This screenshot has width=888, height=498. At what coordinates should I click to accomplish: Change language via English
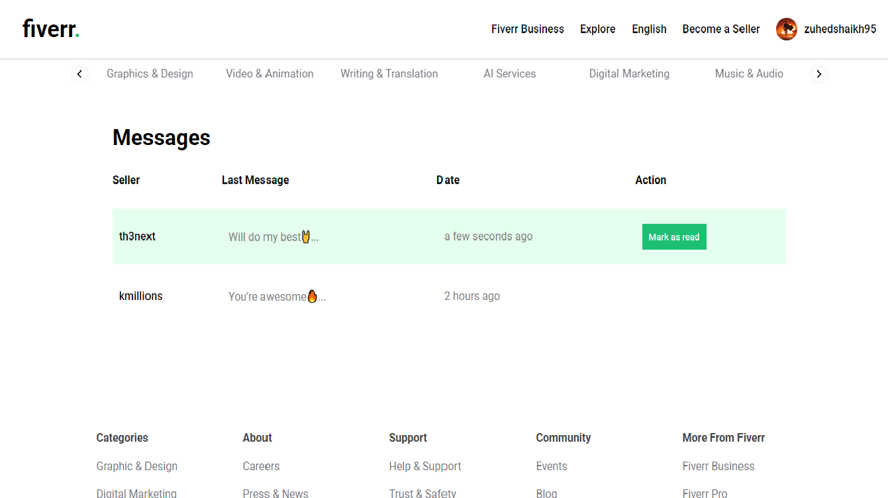(649, 29)
